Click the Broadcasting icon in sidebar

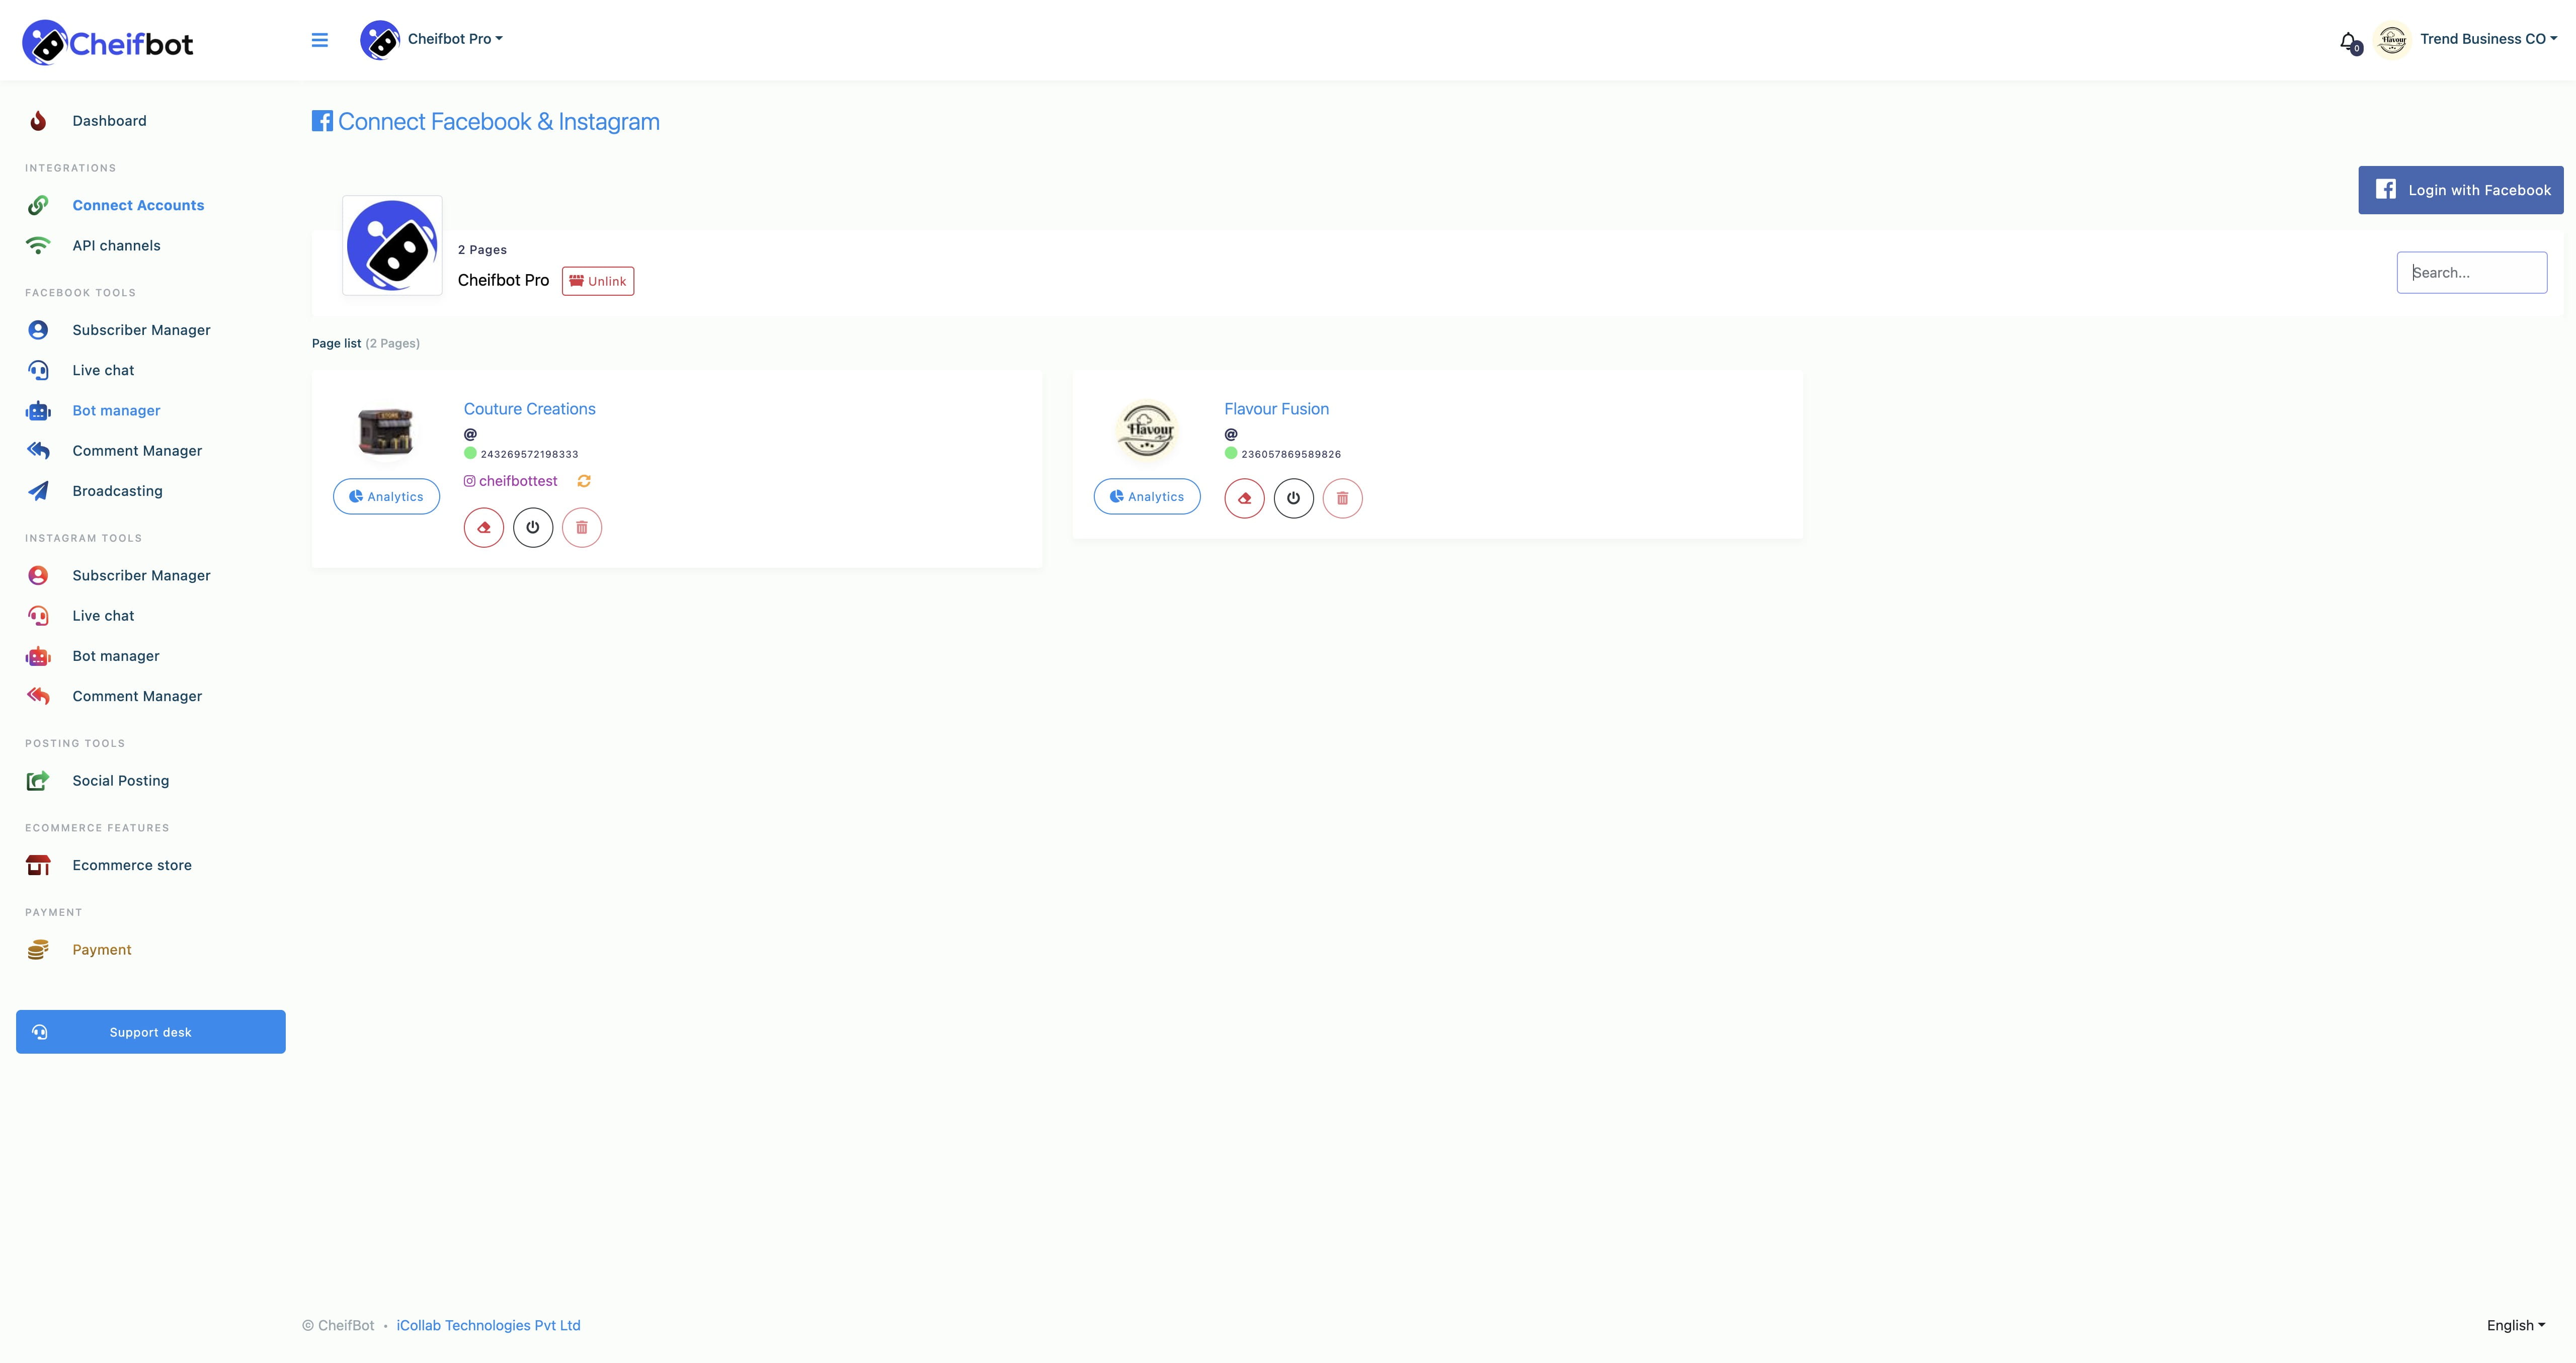point(37,491)
